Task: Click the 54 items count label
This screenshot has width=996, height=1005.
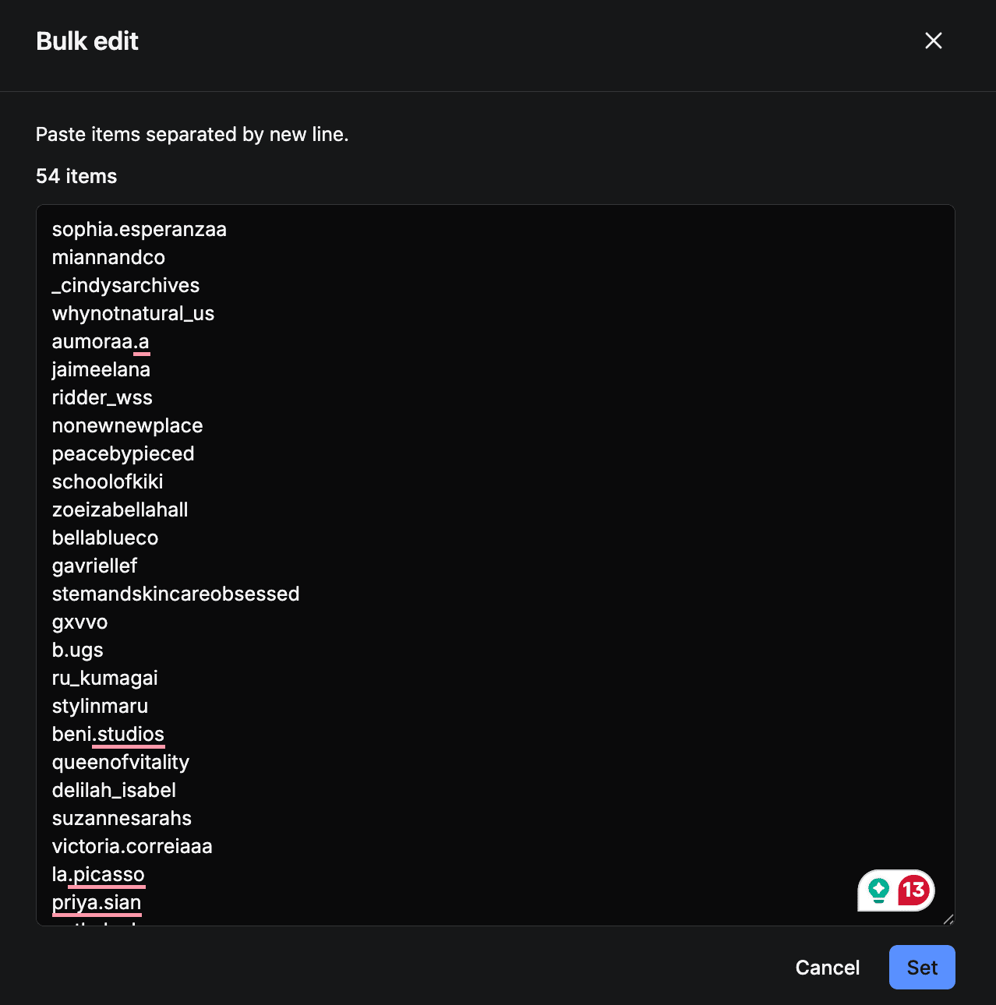Action: pyautogui.click(x=76, y=176)
